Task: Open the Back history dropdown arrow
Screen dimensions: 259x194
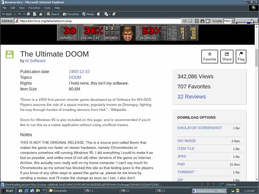Action: [14, 14]
